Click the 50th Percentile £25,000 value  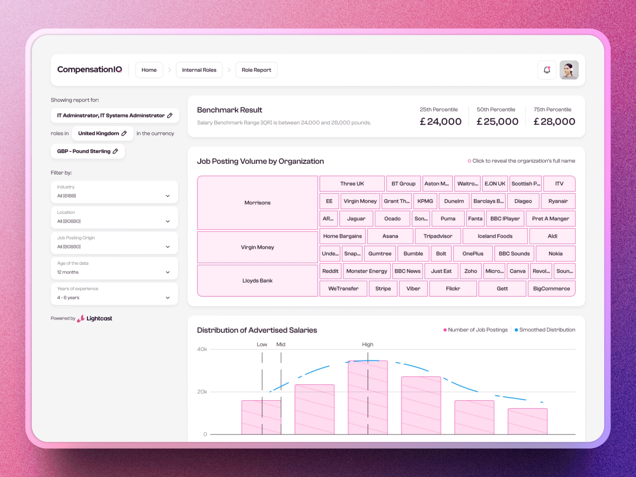click(497, 122)
